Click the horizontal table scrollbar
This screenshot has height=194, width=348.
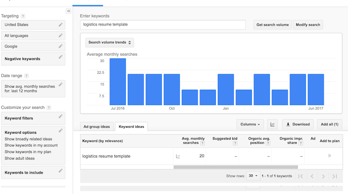(x=236, y=167)
